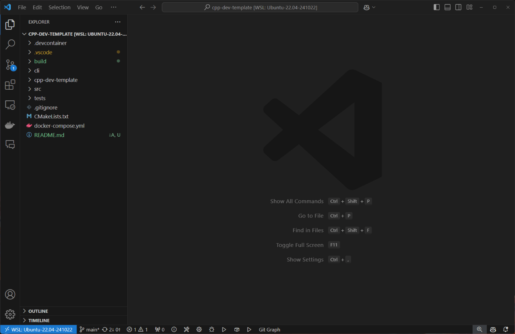Viewport: 515px width, 334px height.
Task: Open the View menu
Action: point(83,7)
